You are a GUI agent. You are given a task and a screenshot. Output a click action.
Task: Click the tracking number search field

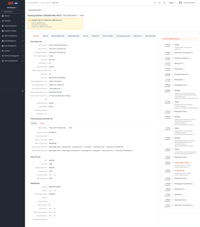coord(57,10)
